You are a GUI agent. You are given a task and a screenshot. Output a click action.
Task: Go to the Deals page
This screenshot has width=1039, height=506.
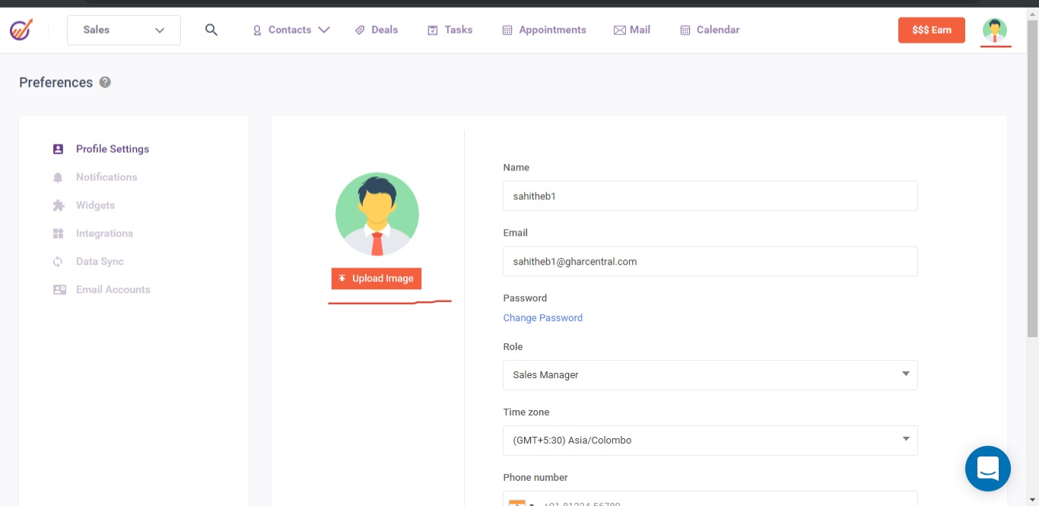coord(377,30)
